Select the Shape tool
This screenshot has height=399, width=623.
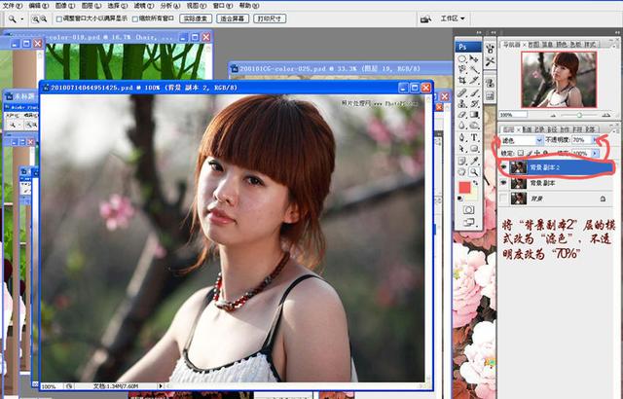coord(474,149)
